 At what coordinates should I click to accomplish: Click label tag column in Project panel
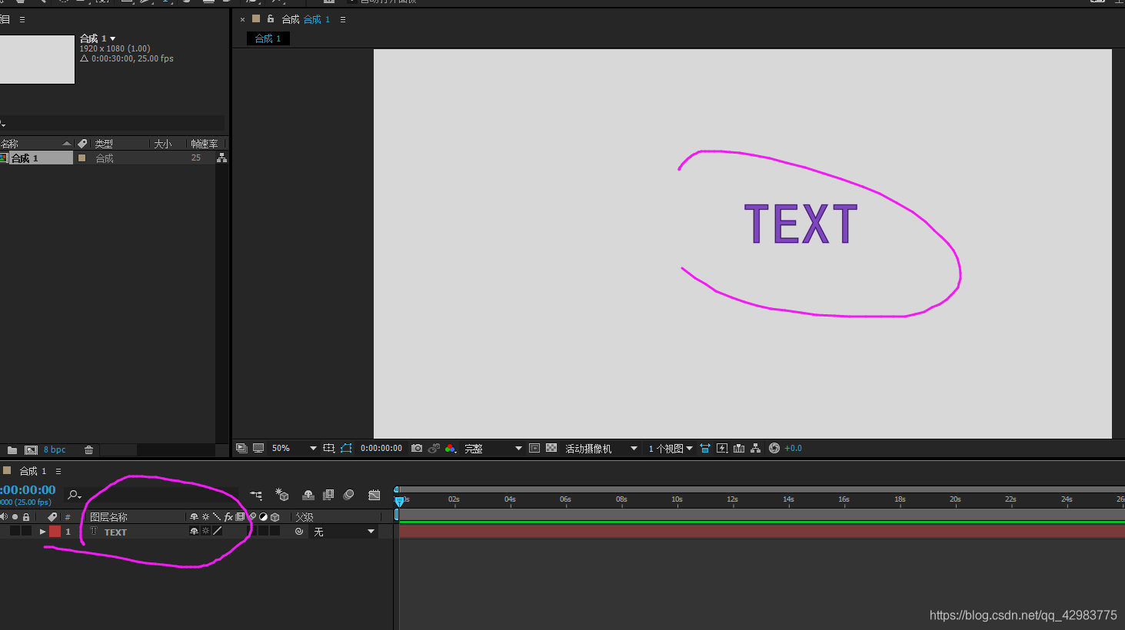[82, 144]
